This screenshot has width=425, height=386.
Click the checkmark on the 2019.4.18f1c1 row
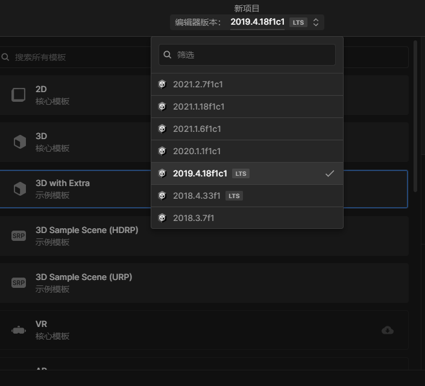[x=330, y=173]
